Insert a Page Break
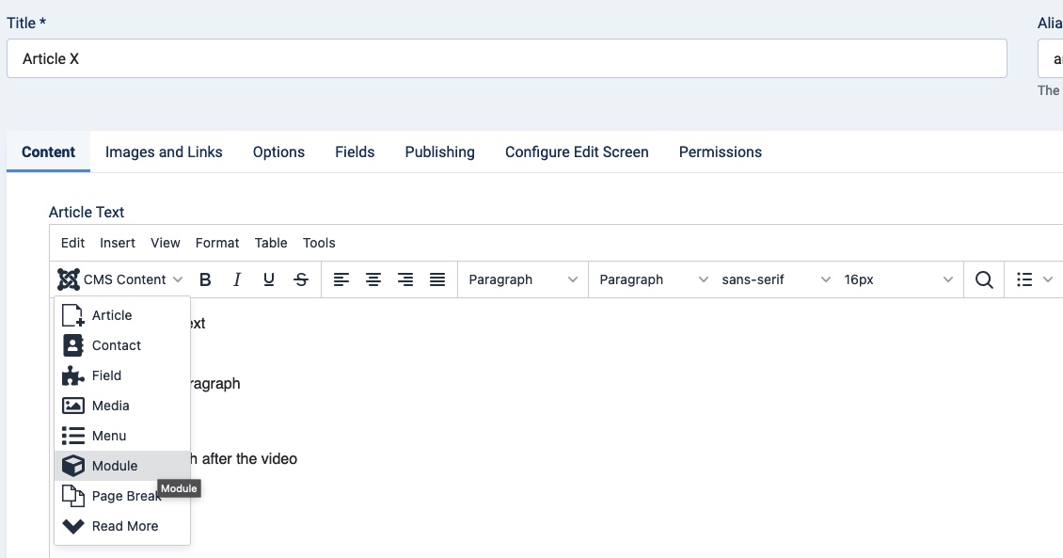 [122, 496]
